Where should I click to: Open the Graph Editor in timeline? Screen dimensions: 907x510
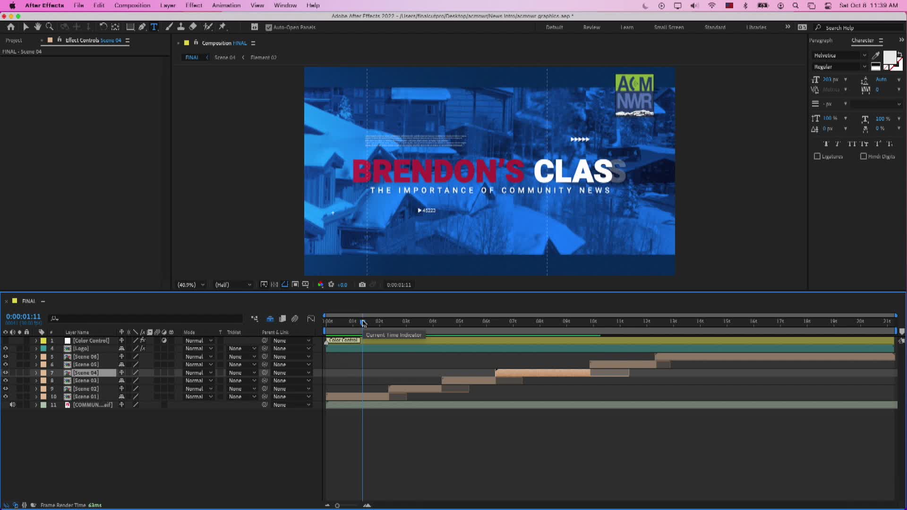(x=311, y=319)
